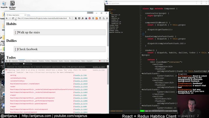Bookmark page with the star icon
The height and width of the screenshot is (118, 209).
pos(72,18)
